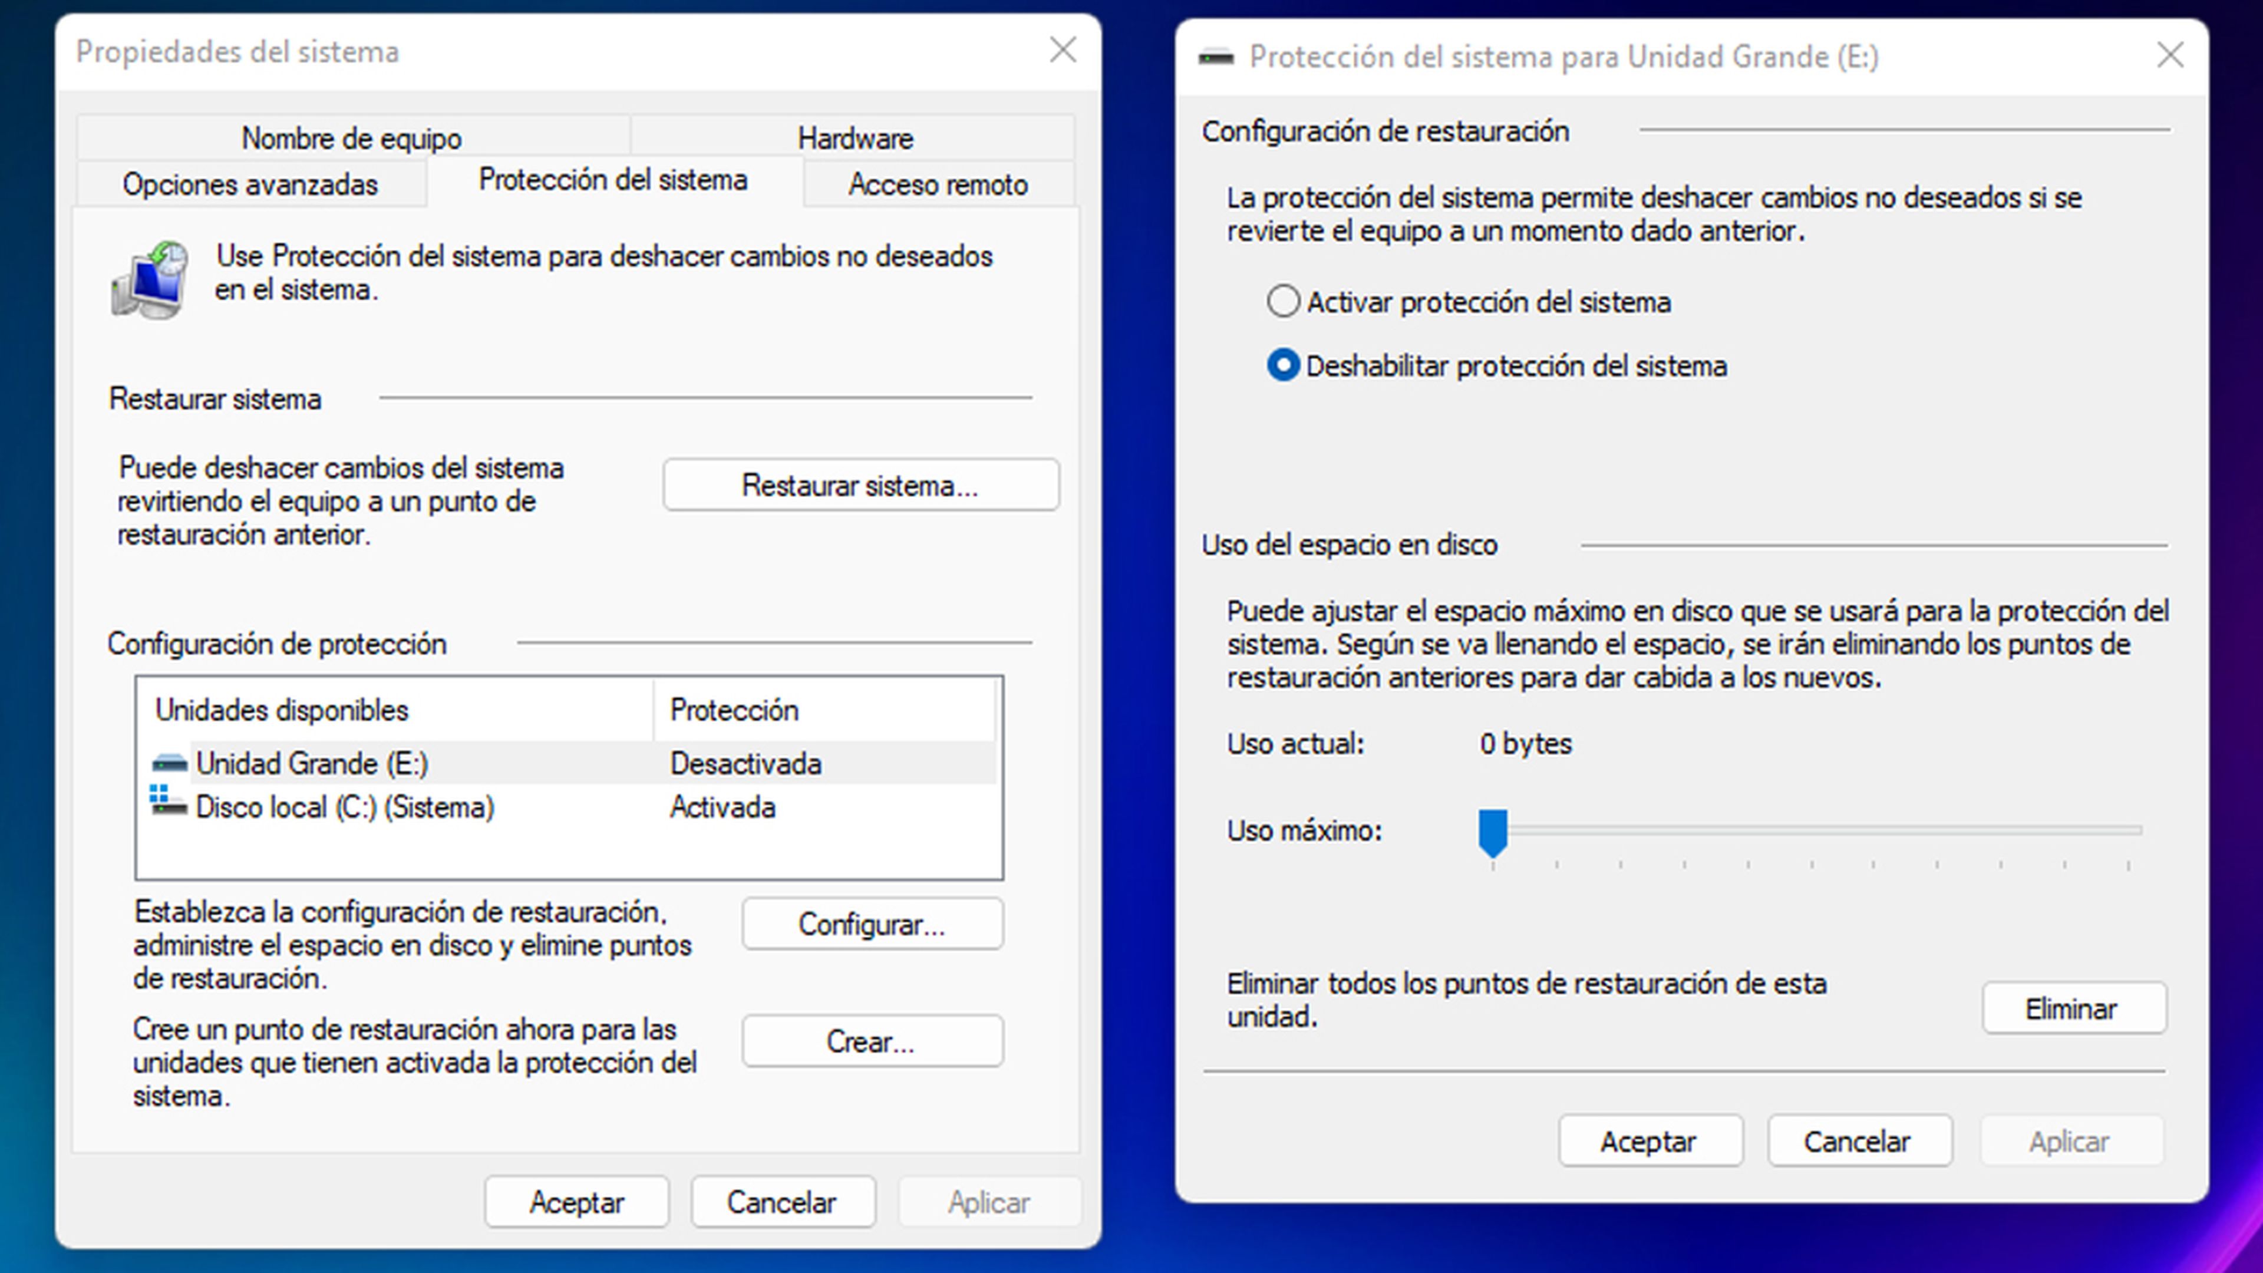The height and width of the screenshot is (1273, 2263).
Task: Click the 0 bytes current usage value
Action: pos(1525,743)
